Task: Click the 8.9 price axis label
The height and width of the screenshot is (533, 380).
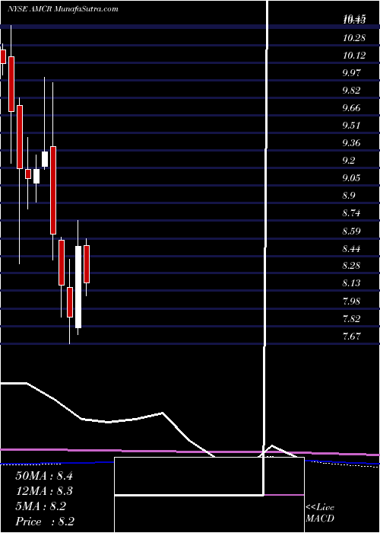Action: pos(349,196)
